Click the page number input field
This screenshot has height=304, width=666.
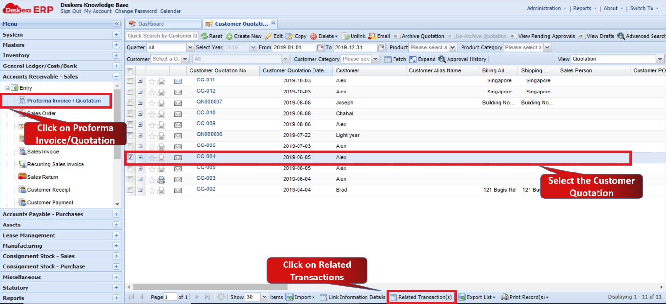[170, 297]
